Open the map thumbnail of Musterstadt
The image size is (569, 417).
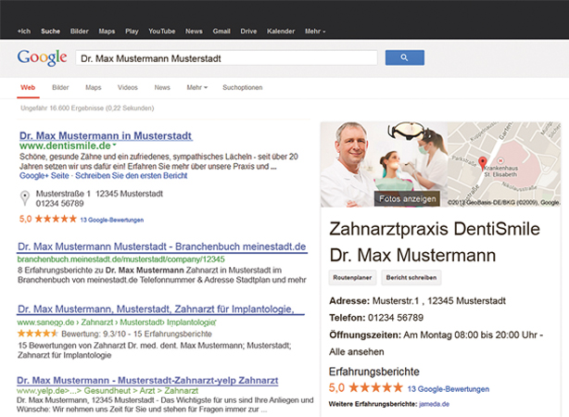[504, 164]
